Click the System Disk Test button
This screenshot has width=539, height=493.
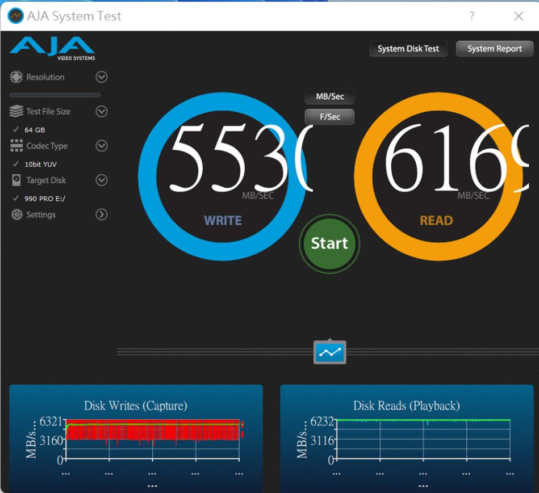click(408, 49)
